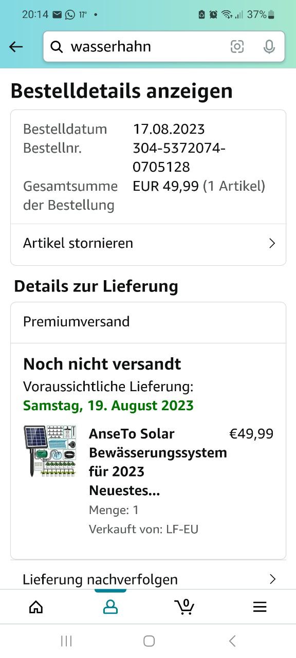Image resolution: width=296 pixels, height=658 pixels.
Task: Tap Android recent apps button
Action: click(66, 641)
